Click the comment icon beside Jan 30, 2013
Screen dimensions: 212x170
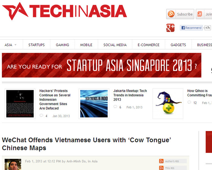pyautogui.click(x=41, y=115)
